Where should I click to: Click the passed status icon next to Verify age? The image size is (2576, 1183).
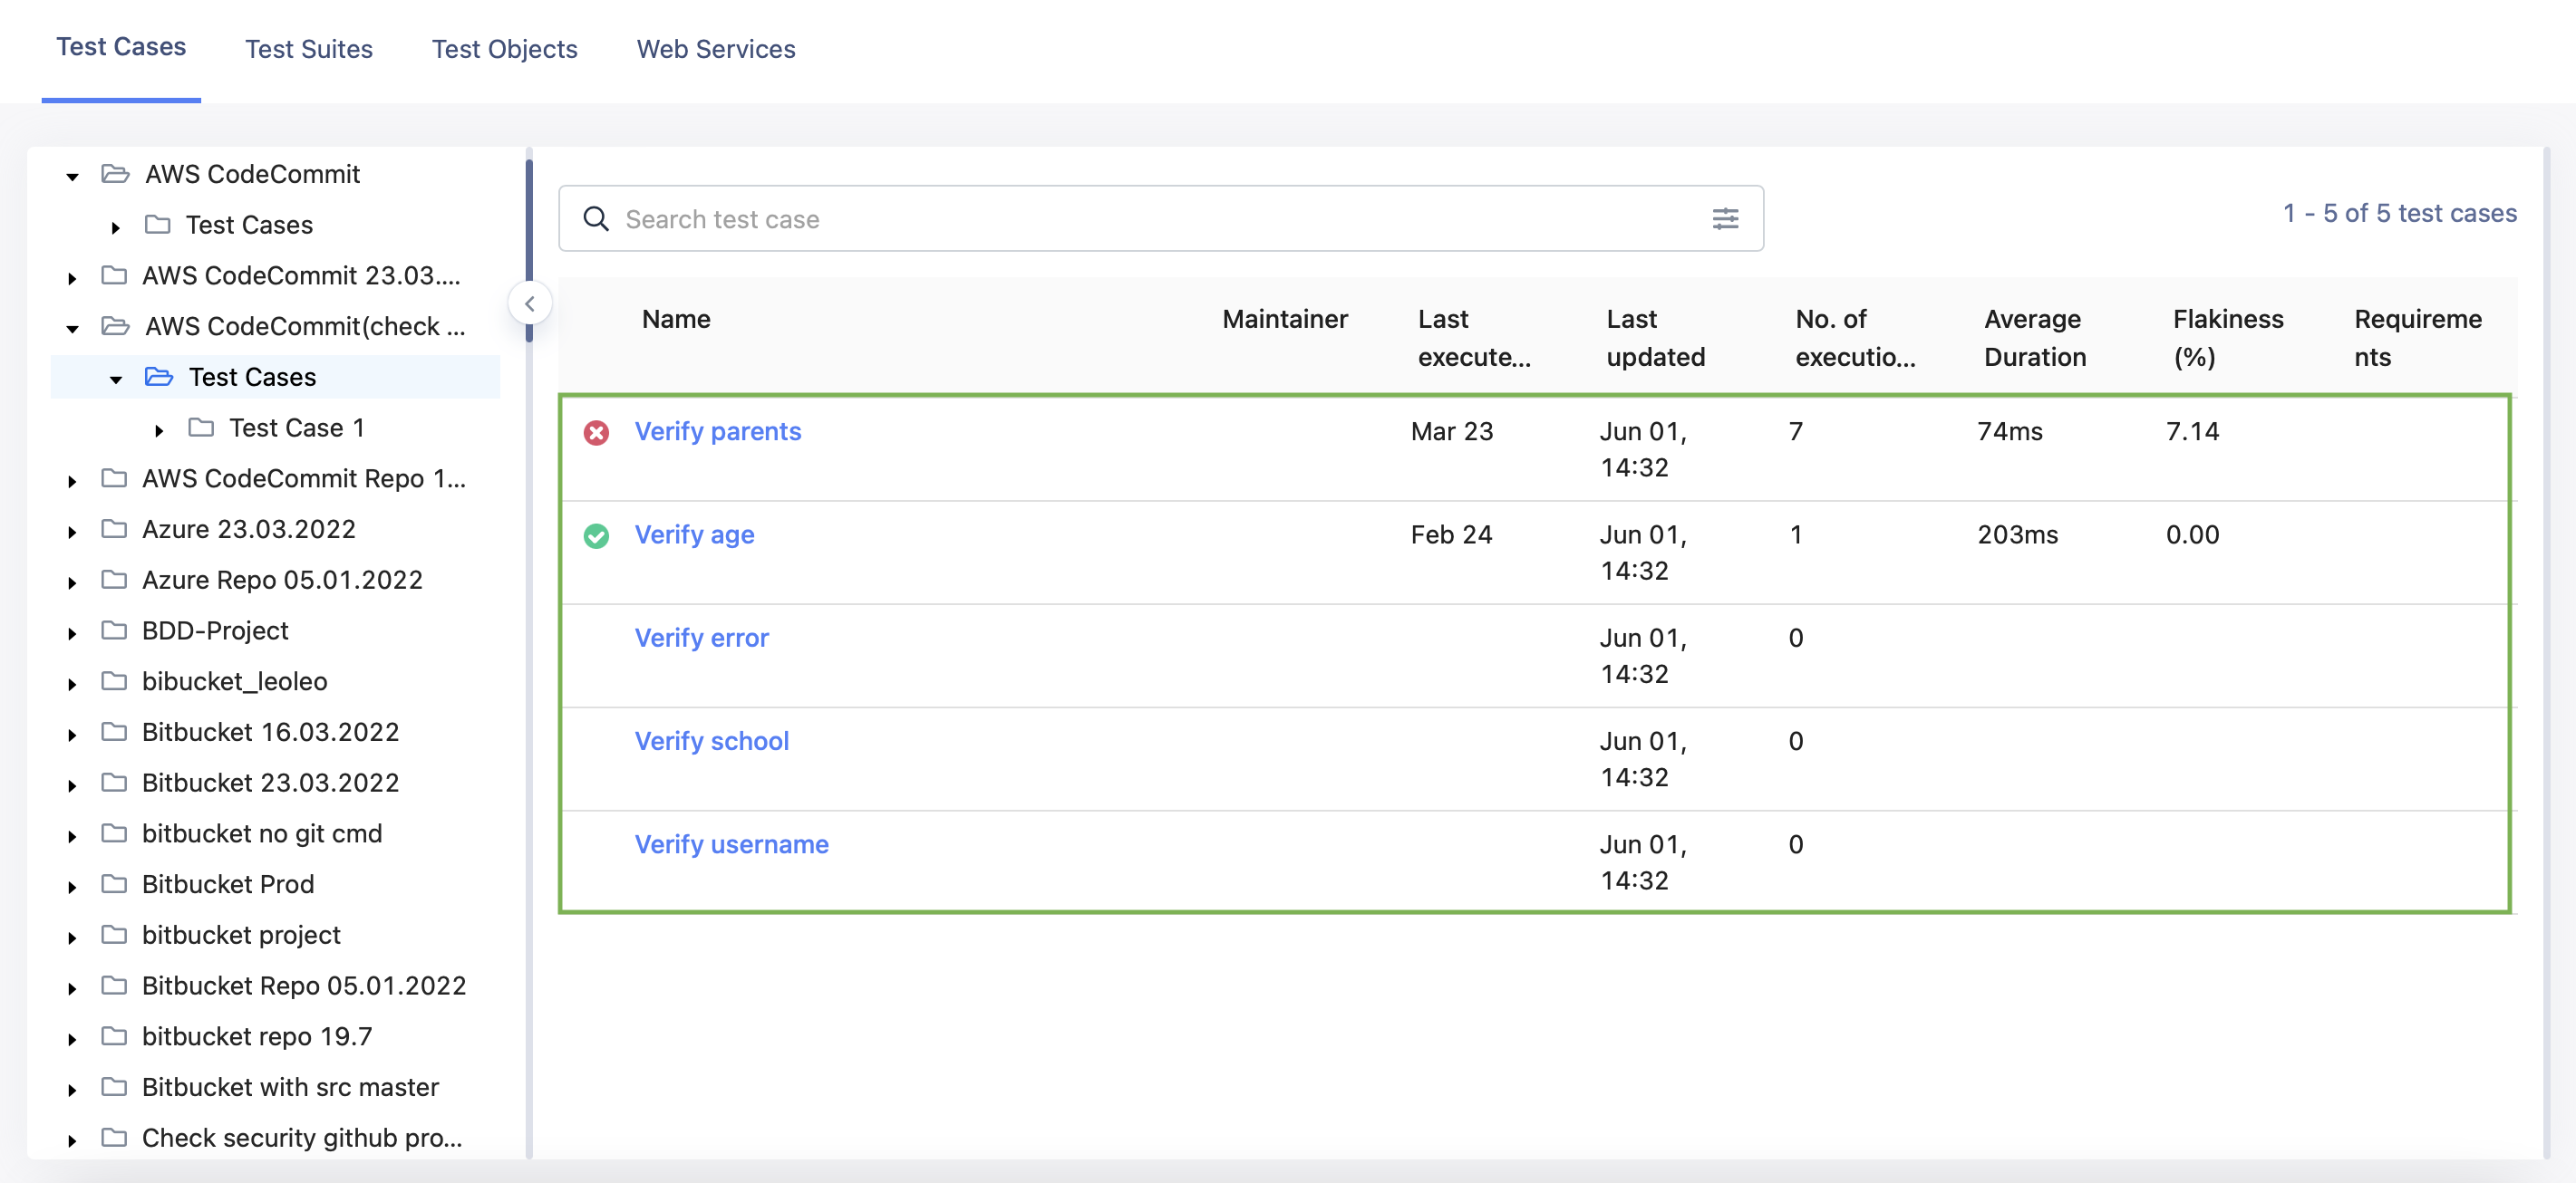(597, 535)
